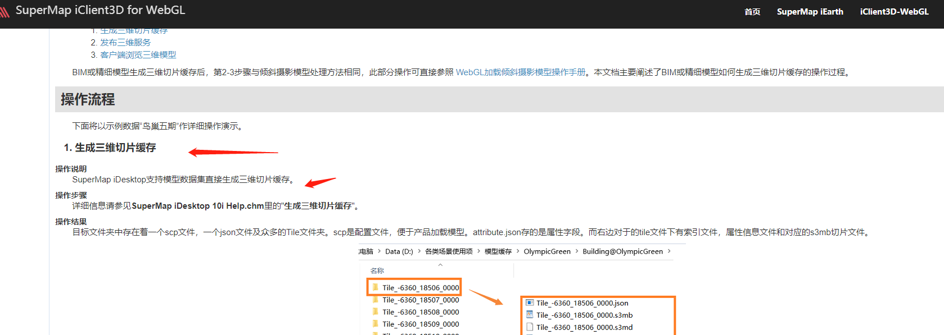Image resolution: width=944 pixels, height=335 pixels.
Task: Click the folder icon beside Tile_-6360_18507_0000
Action: tap(375, 300)
